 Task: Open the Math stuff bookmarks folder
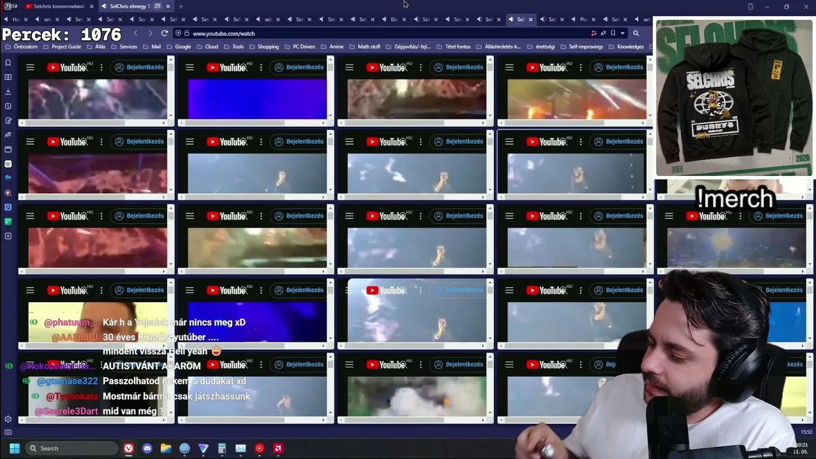[x=364, y=47]
